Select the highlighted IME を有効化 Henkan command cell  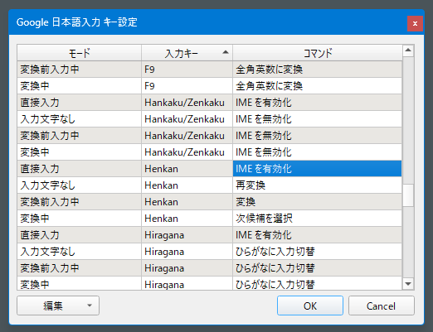(317, 169)
